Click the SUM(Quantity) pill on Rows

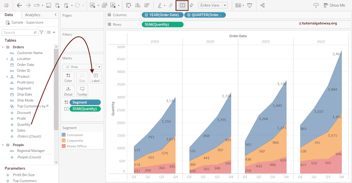(x=162, y=24)
